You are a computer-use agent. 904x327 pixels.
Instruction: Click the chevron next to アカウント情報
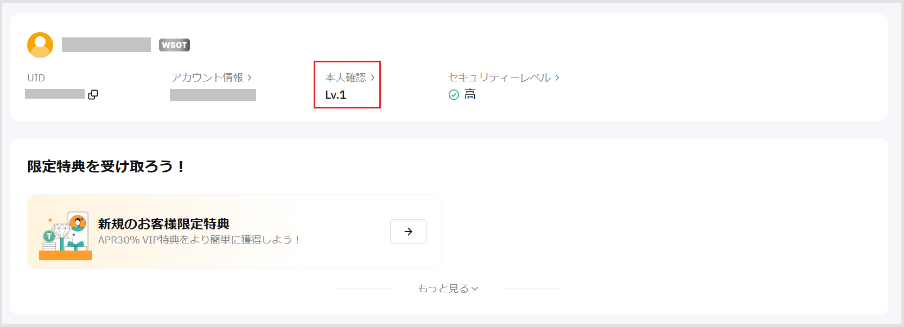point(250,78)
